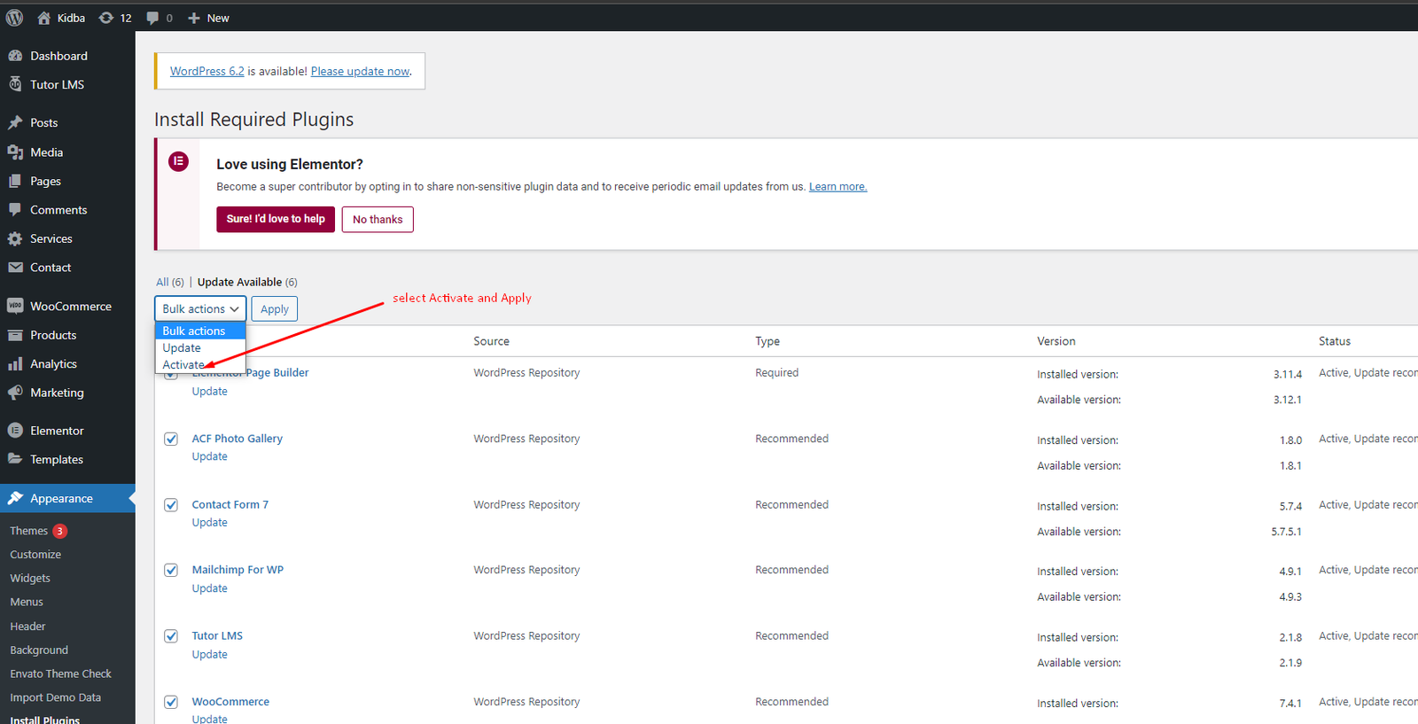This screenshot has height=724, width=1418.
Task: Switch to the All (6) filter
Action: pos(169,283)
